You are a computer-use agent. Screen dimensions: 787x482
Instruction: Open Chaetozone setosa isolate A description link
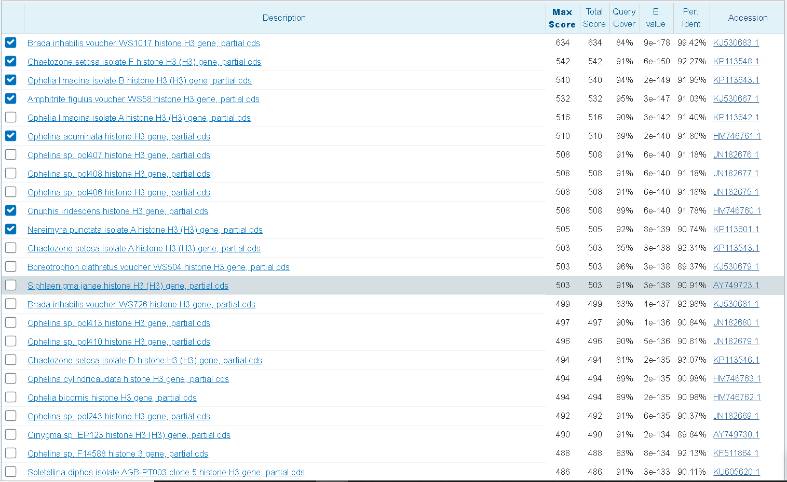tap(144, 248)
